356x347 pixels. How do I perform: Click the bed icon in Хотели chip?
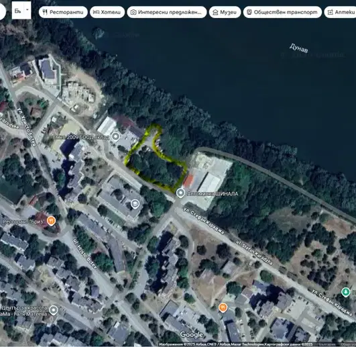coord(97,12)
